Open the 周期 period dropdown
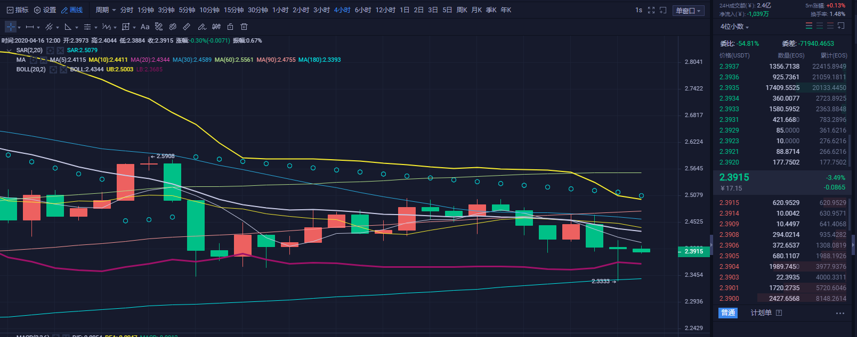857x337 pixels. (x=106, y=10)
